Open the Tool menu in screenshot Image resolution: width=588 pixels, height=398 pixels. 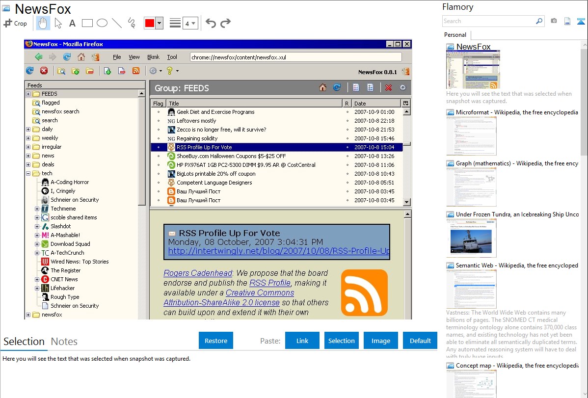pos(172,57)
